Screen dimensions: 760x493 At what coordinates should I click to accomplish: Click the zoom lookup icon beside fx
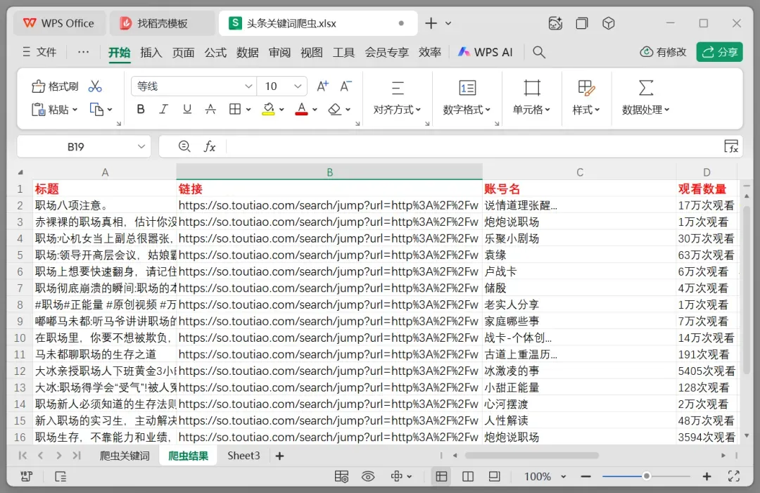(x=184, y=146)
